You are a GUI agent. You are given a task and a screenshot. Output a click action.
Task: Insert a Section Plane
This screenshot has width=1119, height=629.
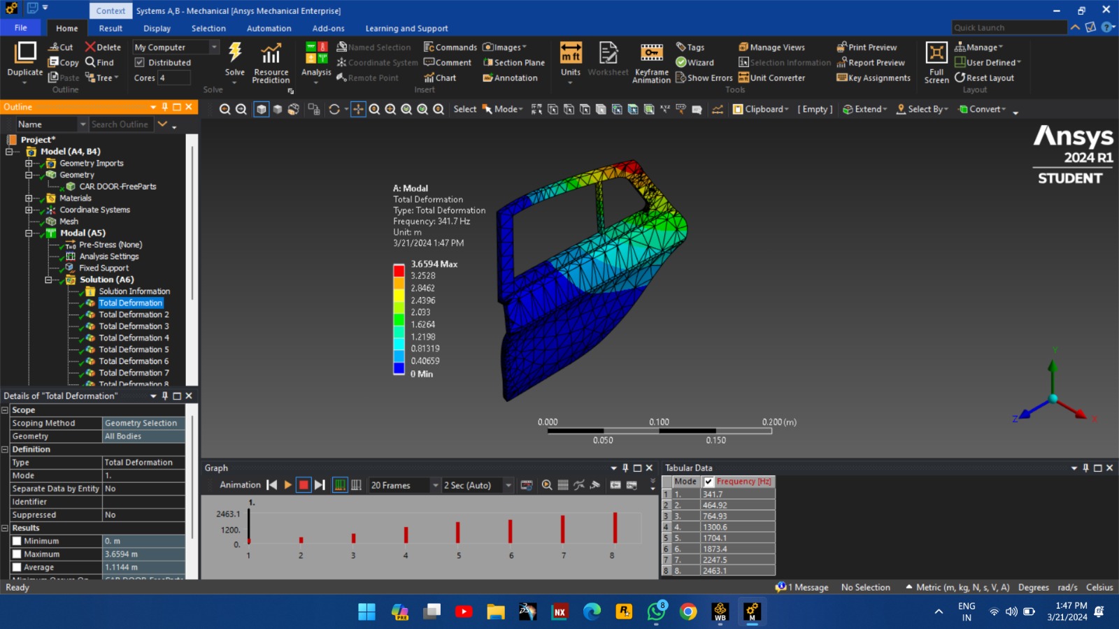click(514, 62)
